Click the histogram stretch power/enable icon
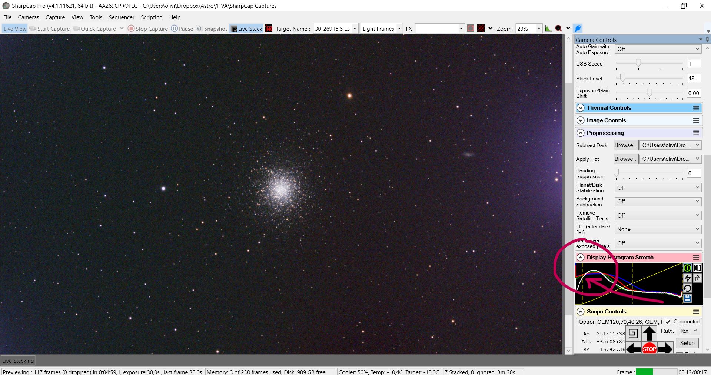Screen dimensions: 711x375 tap(687, 268)
